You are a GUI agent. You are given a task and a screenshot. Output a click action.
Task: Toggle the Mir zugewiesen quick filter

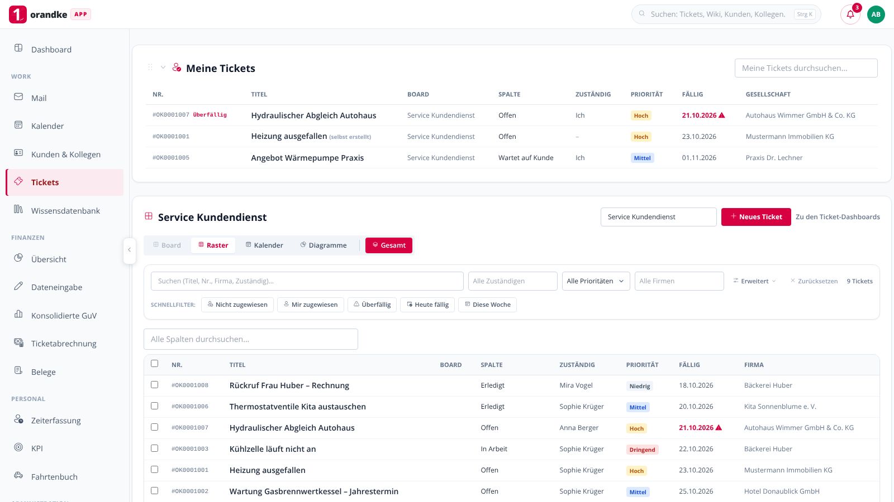(x=311, y=305)
